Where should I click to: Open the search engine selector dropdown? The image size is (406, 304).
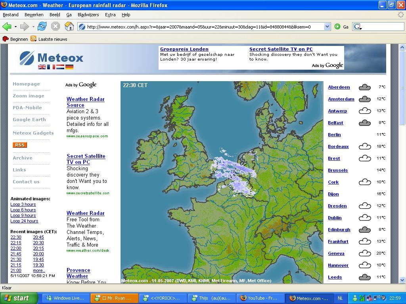[358, 27]
